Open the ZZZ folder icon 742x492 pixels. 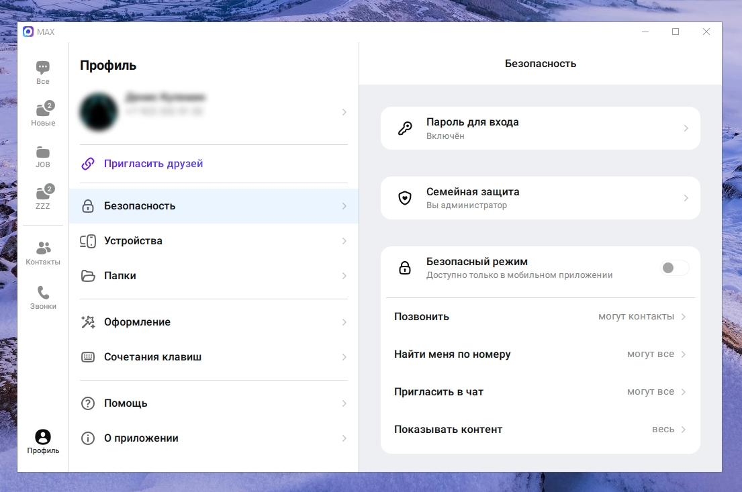point(43,193)
